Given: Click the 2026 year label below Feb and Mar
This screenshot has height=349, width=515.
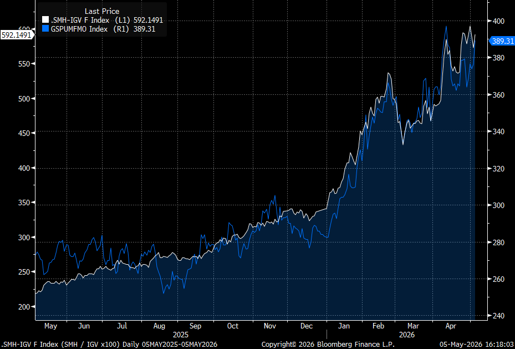Looking at the screenshot, I should (x=406, y=335).
